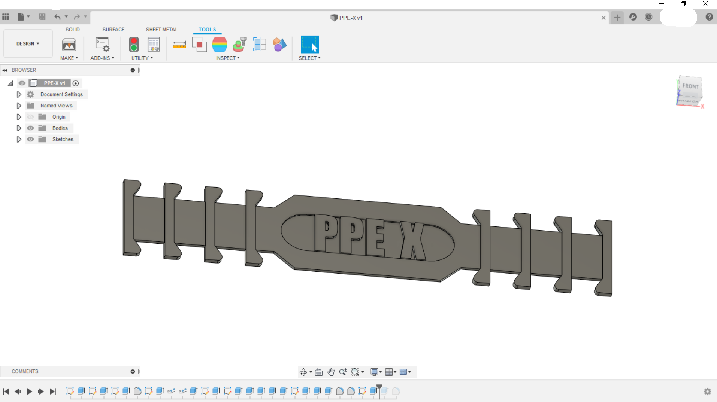Screen dimensions: 717x402
Task: Open the Zoom Window fit tool
Action: click(355, 372)
